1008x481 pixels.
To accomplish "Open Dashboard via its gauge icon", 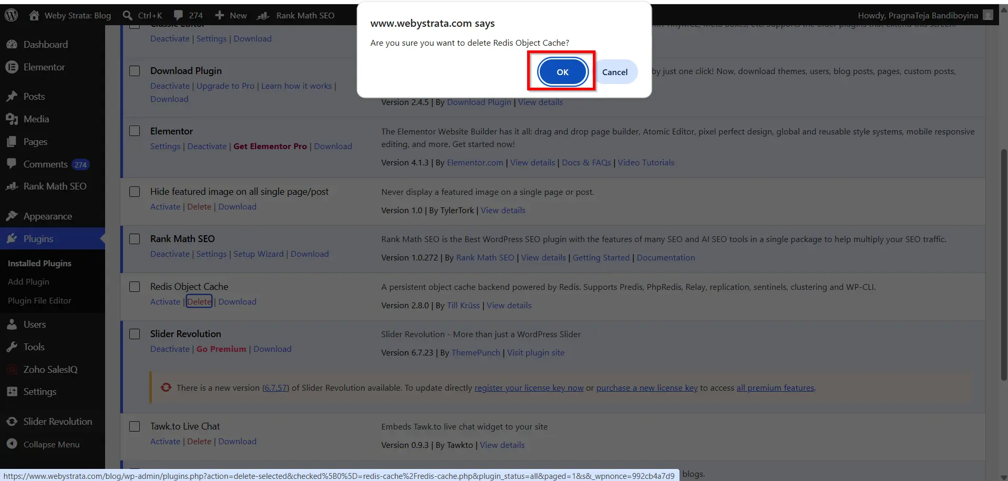I will coord(12,45).
